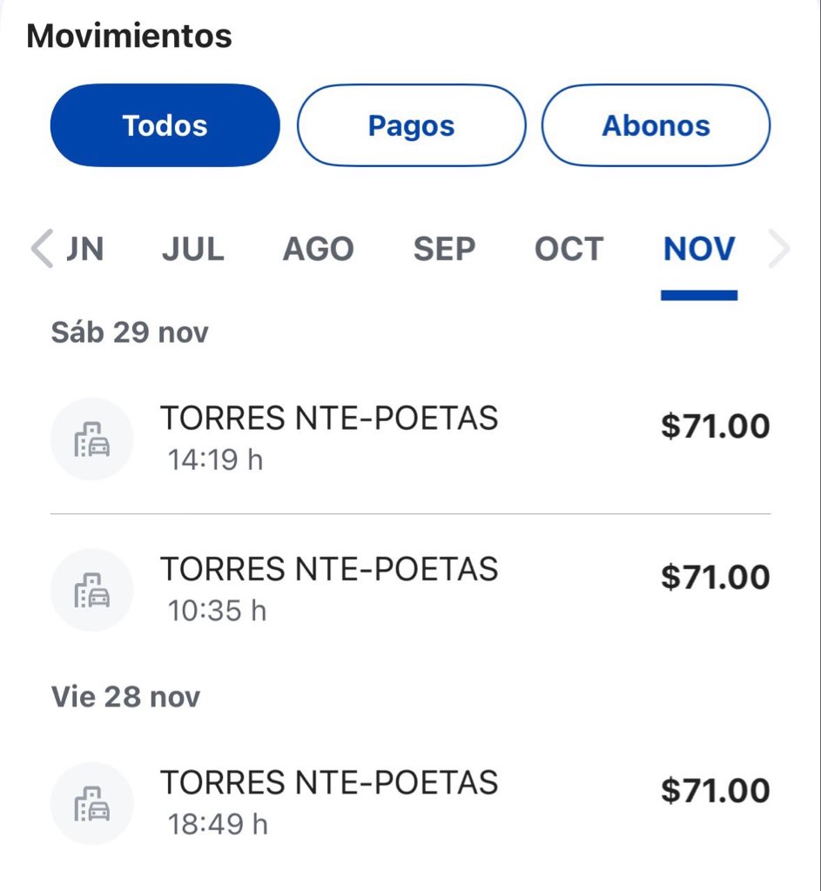Select the Todos filter
The image size is (821, 891).
point(165,125)
